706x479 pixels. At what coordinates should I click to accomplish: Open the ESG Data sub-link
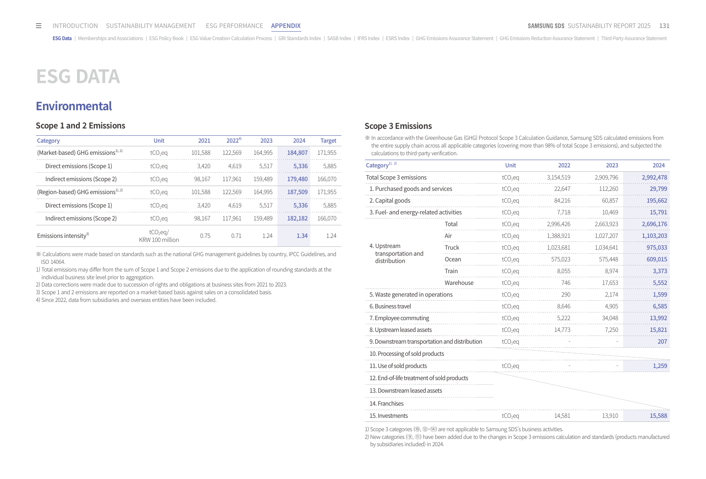click(x=62, y=38)
